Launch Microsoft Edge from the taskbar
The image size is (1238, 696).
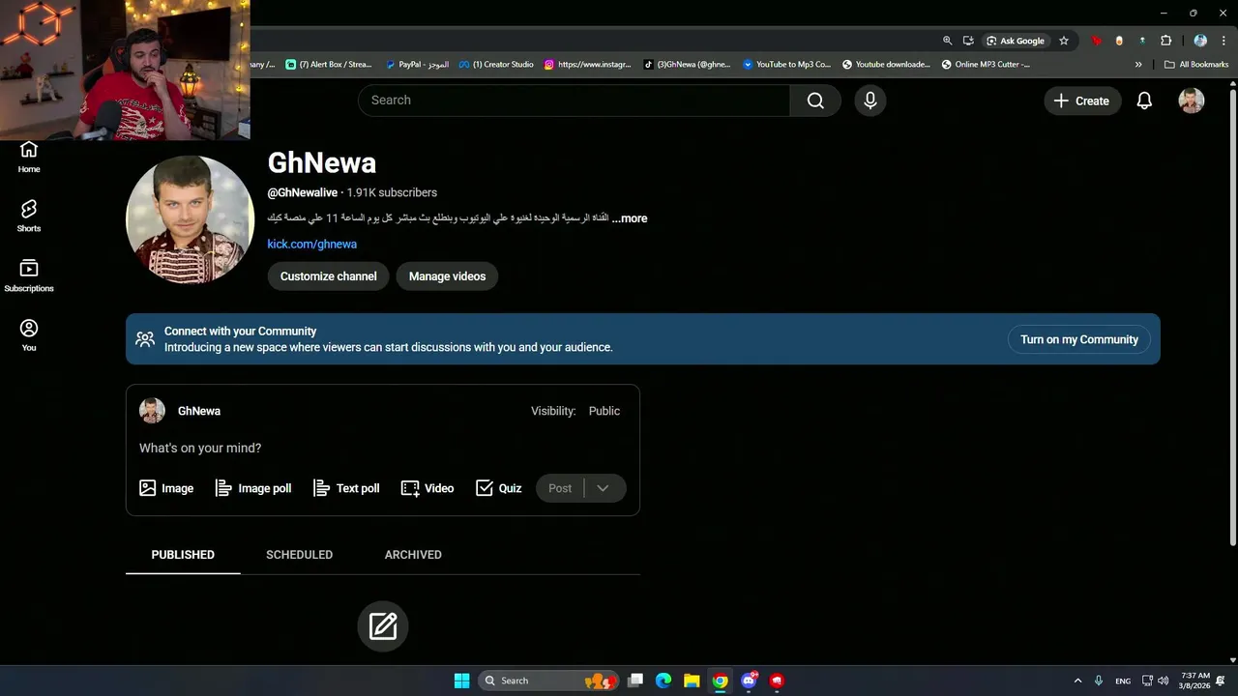pos(663,681)
